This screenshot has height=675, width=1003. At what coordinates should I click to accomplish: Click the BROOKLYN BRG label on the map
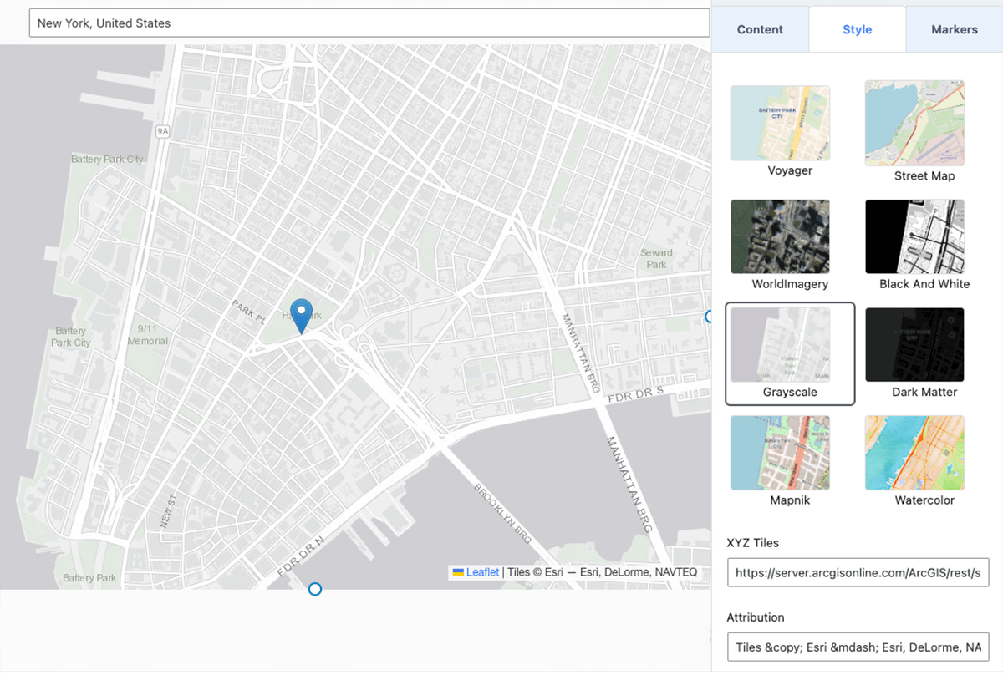(502, 512)
